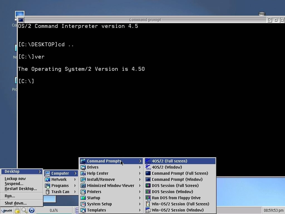The height and width of the screenshot is (214, 285).
Task: Select Restart Desktop...
Action: point(21,189)
